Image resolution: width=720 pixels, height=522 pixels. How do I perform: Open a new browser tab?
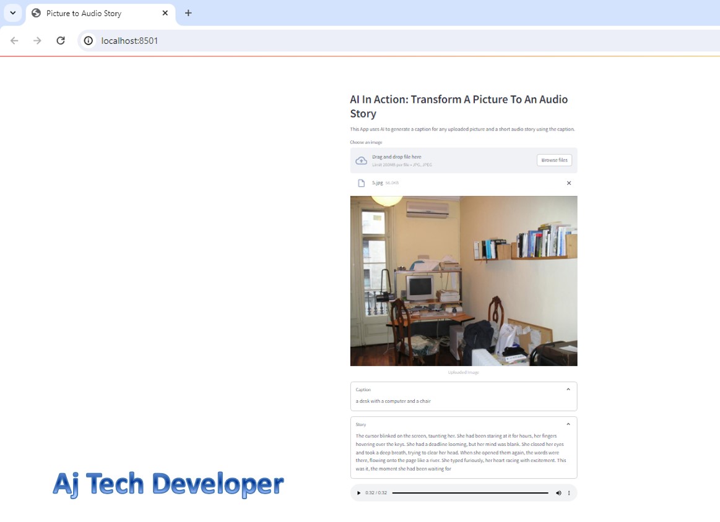188,12
